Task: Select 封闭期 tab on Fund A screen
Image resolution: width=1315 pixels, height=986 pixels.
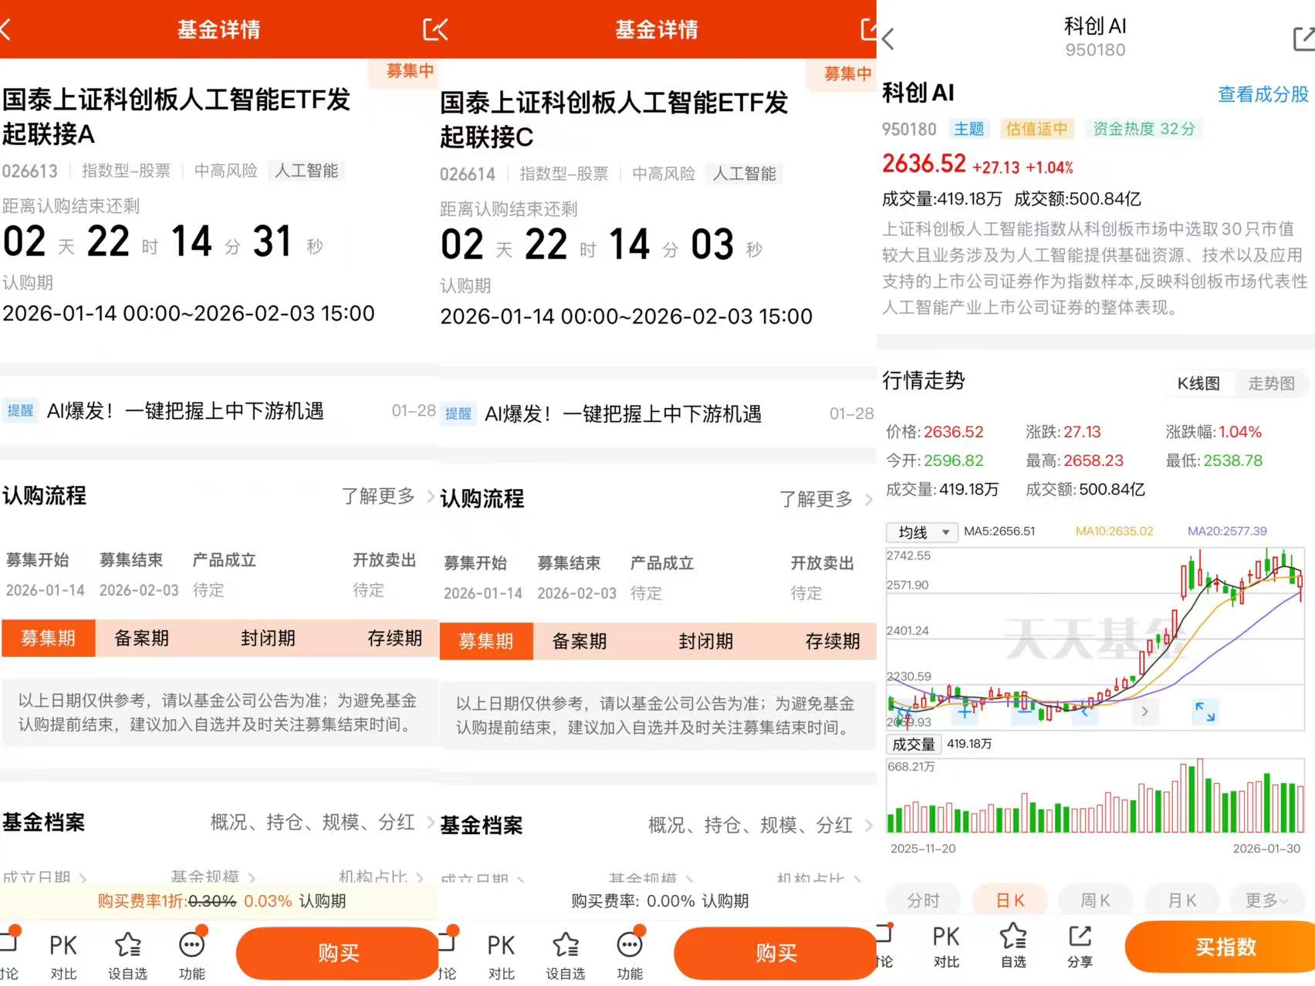Action: [268, 638]
